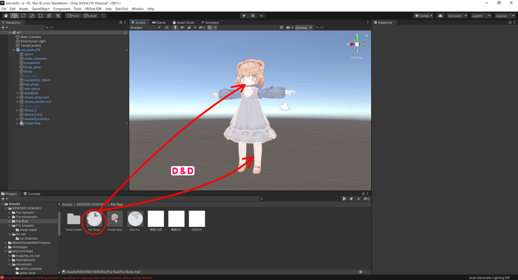Open scene component tools icon

tap(281, 28)
